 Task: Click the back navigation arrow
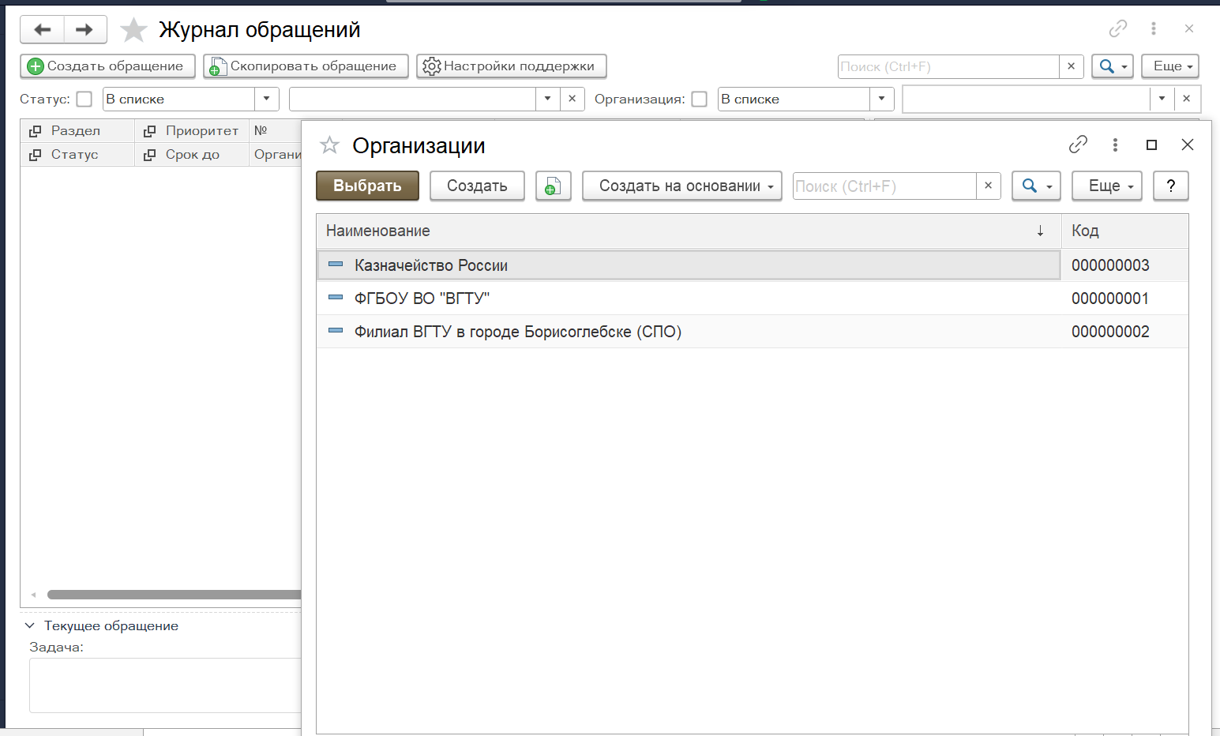tap(42, 30)
